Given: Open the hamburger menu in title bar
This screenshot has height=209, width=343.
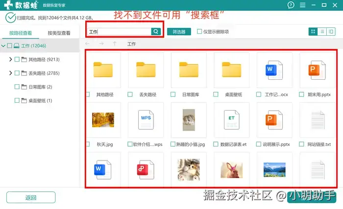Looking at the screenshot, I should [302, 5].
